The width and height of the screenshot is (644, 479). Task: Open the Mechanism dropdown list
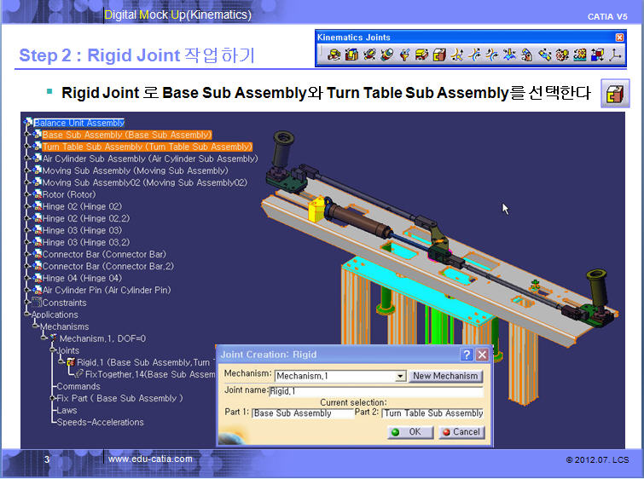400,376
